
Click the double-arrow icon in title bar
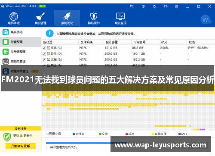point(166,6)
